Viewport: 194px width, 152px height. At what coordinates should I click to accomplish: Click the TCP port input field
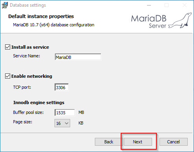coord(62,87)
